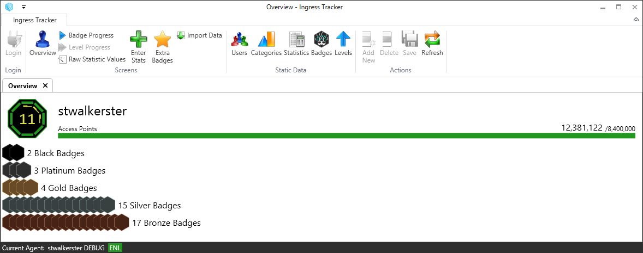The image size is (643, 253).
Task: Click the black badge hexagon icons
Action: (x=14, y=153)
